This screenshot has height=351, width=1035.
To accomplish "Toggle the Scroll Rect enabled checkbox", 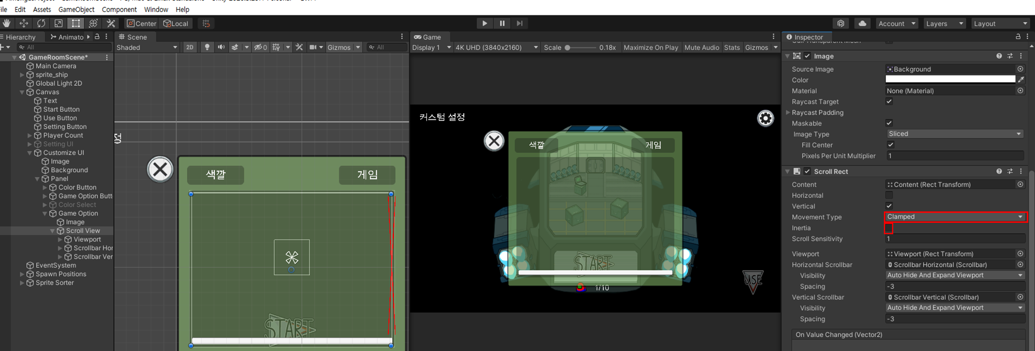I will coord(807,171).
